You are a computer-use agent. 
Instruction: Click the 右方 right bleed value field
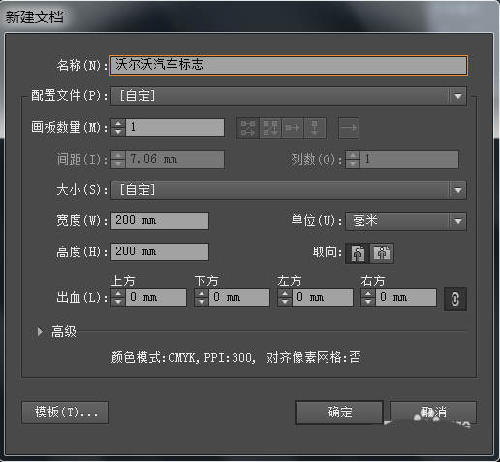[406, 298]
